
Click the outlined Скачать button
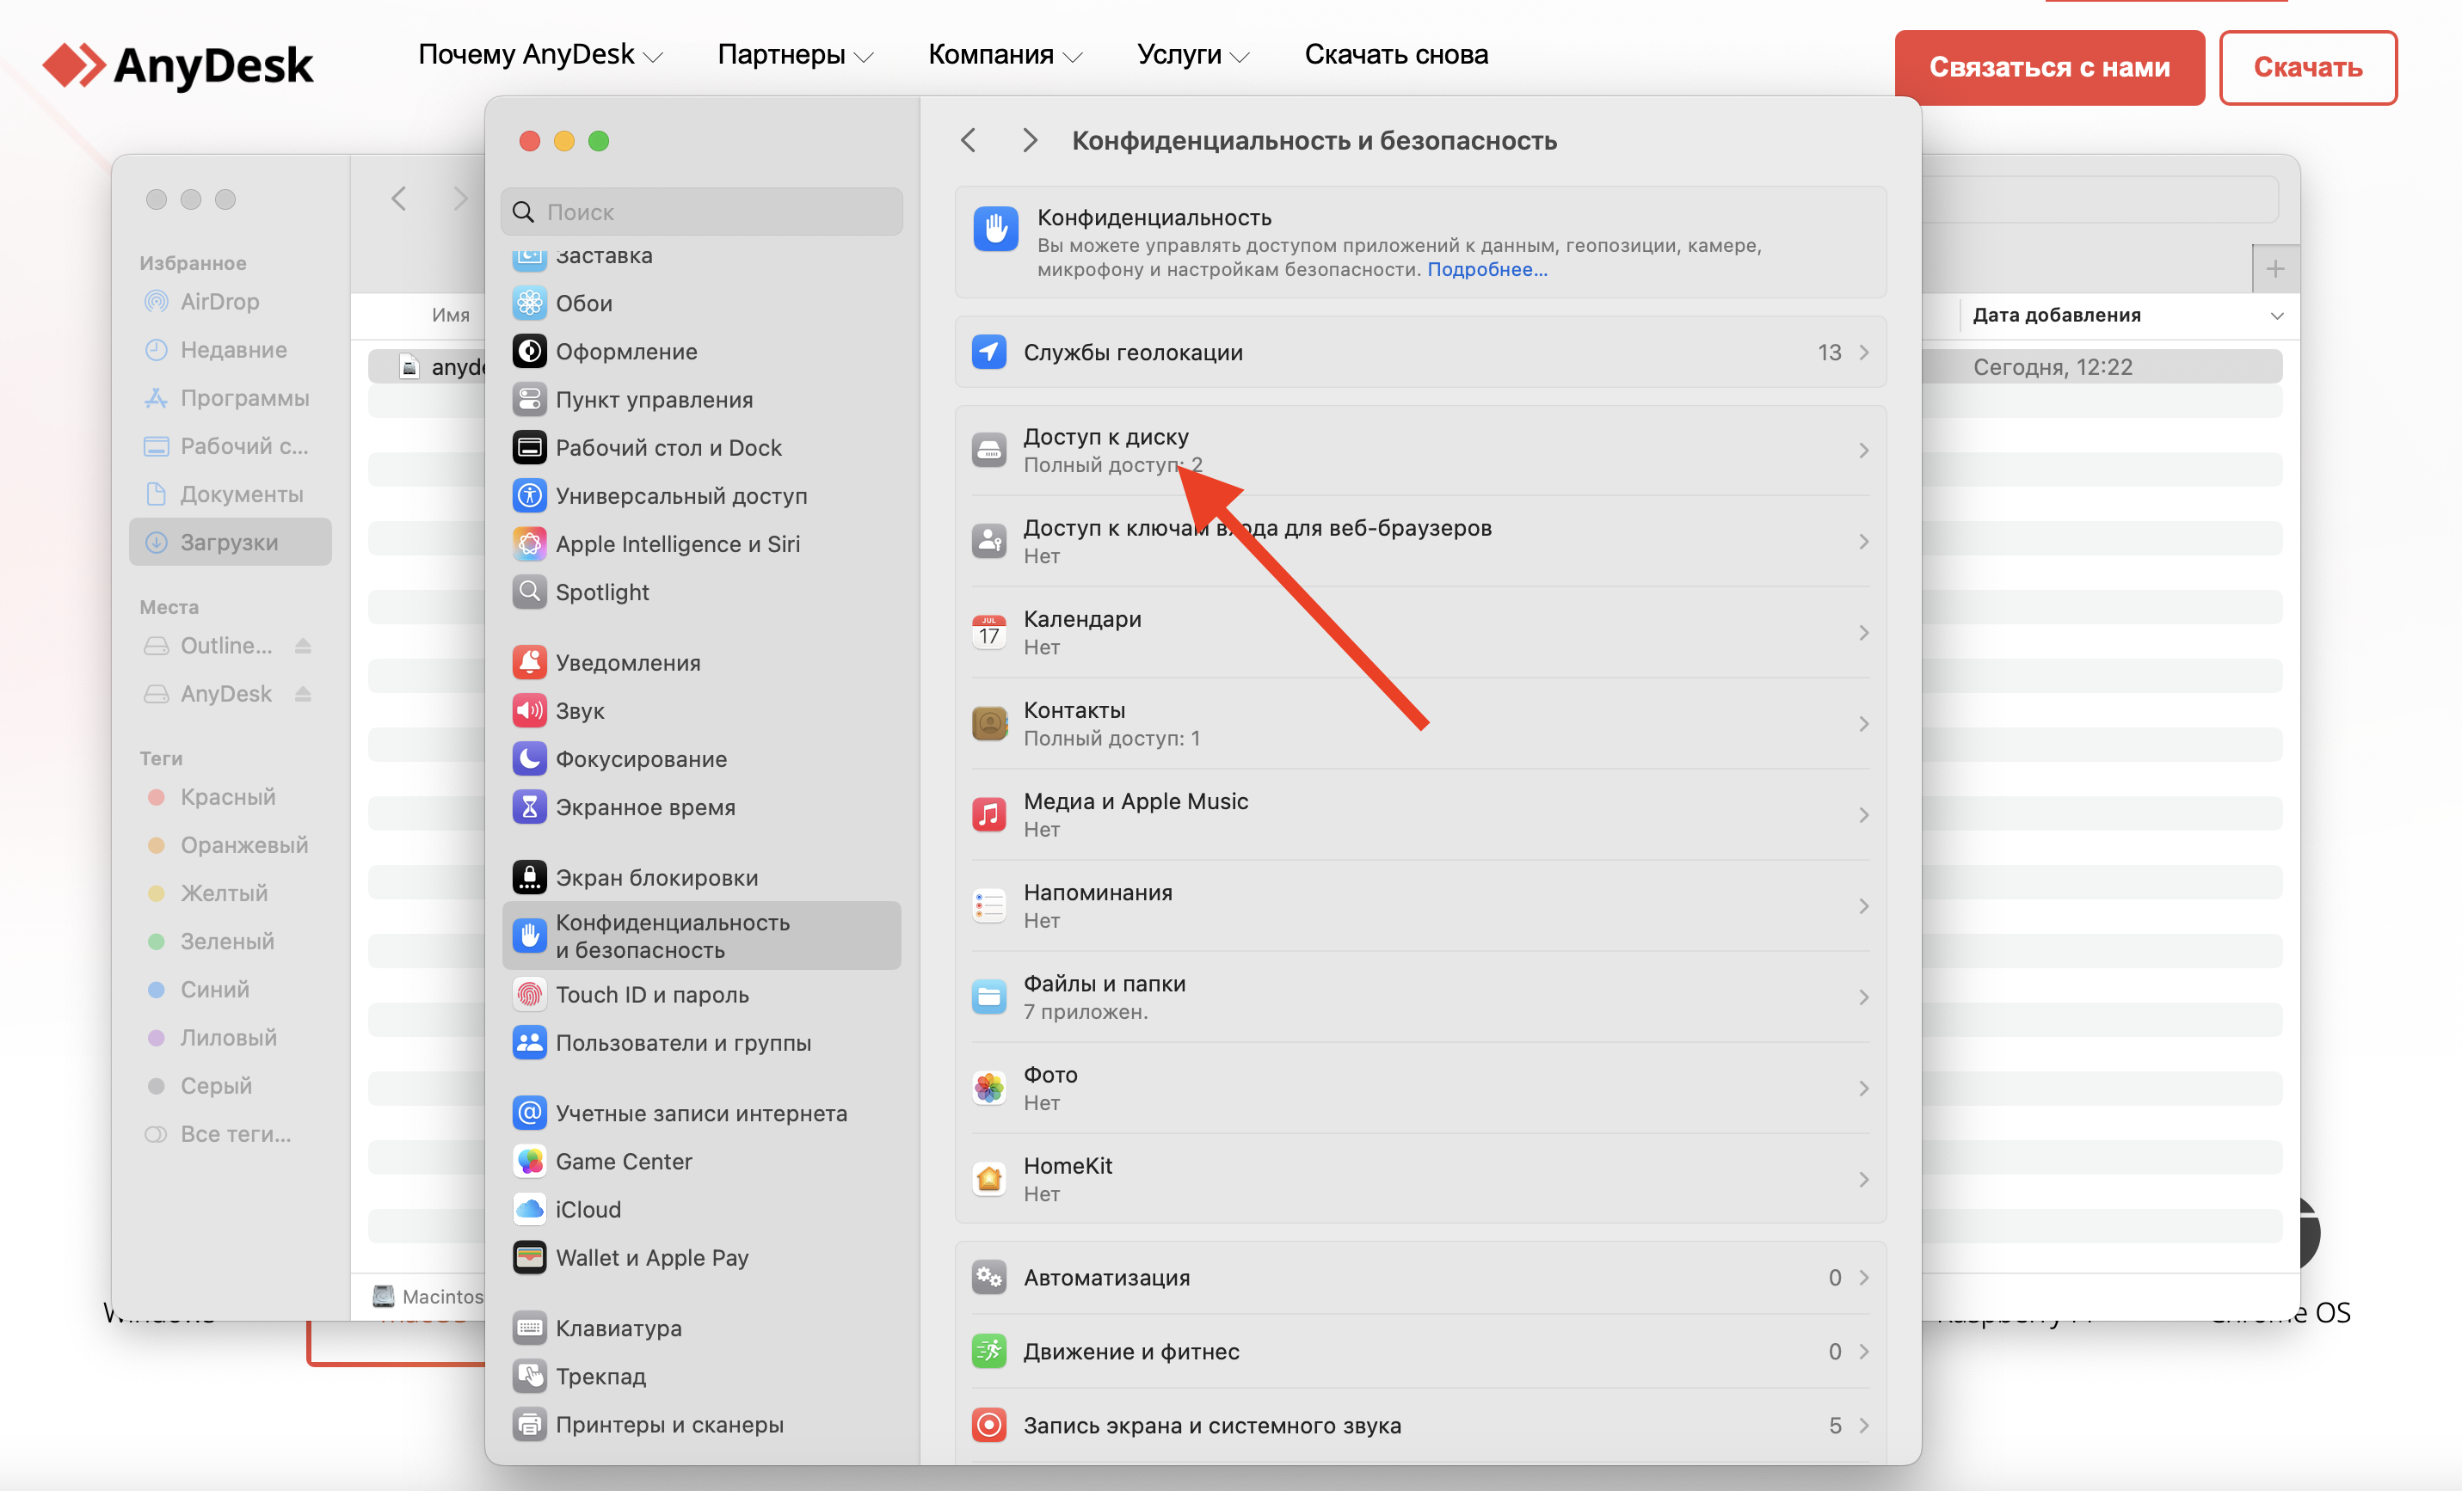2307,67
